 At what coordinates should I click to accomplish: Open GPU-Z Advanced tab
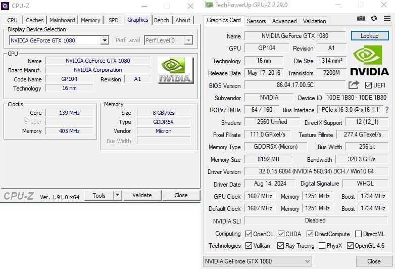(x=284, y=21)
